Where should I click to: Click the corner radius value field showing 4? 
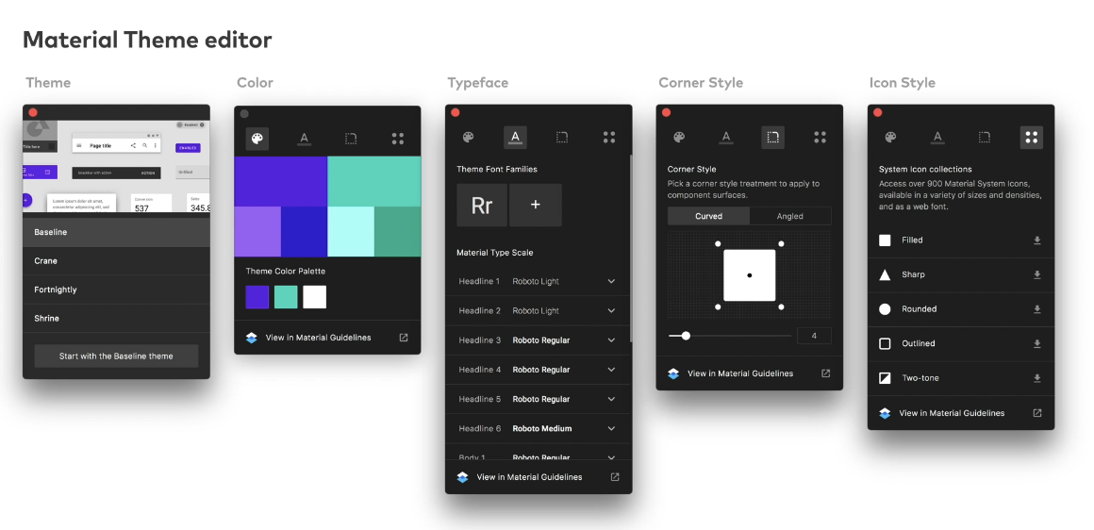(814, 336)
